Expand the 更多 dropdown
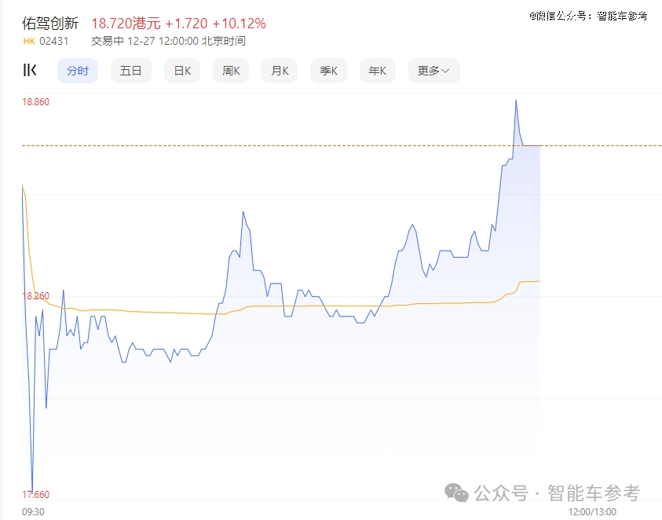 click(x=434, y=71)
